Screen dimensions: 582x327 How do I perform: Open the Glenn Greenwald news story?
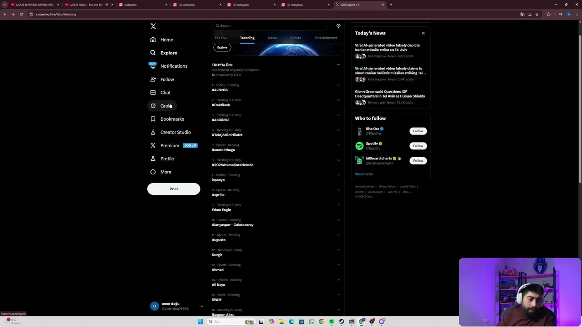point(390,97)
